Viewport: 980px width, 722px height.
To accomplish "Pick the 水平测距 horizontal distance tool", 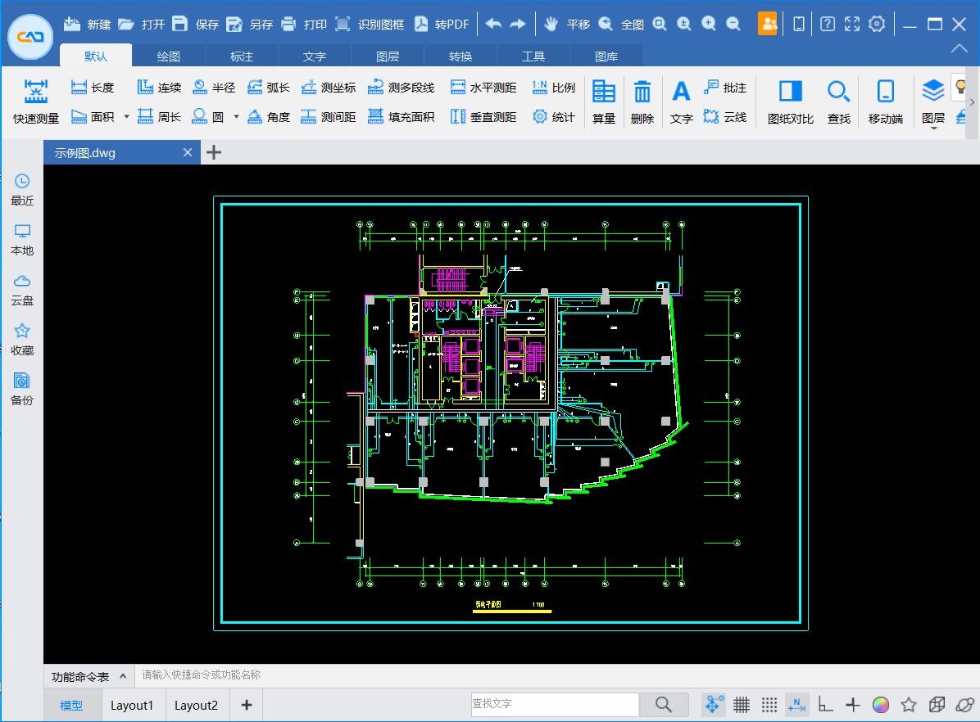I will click(483, 88).
